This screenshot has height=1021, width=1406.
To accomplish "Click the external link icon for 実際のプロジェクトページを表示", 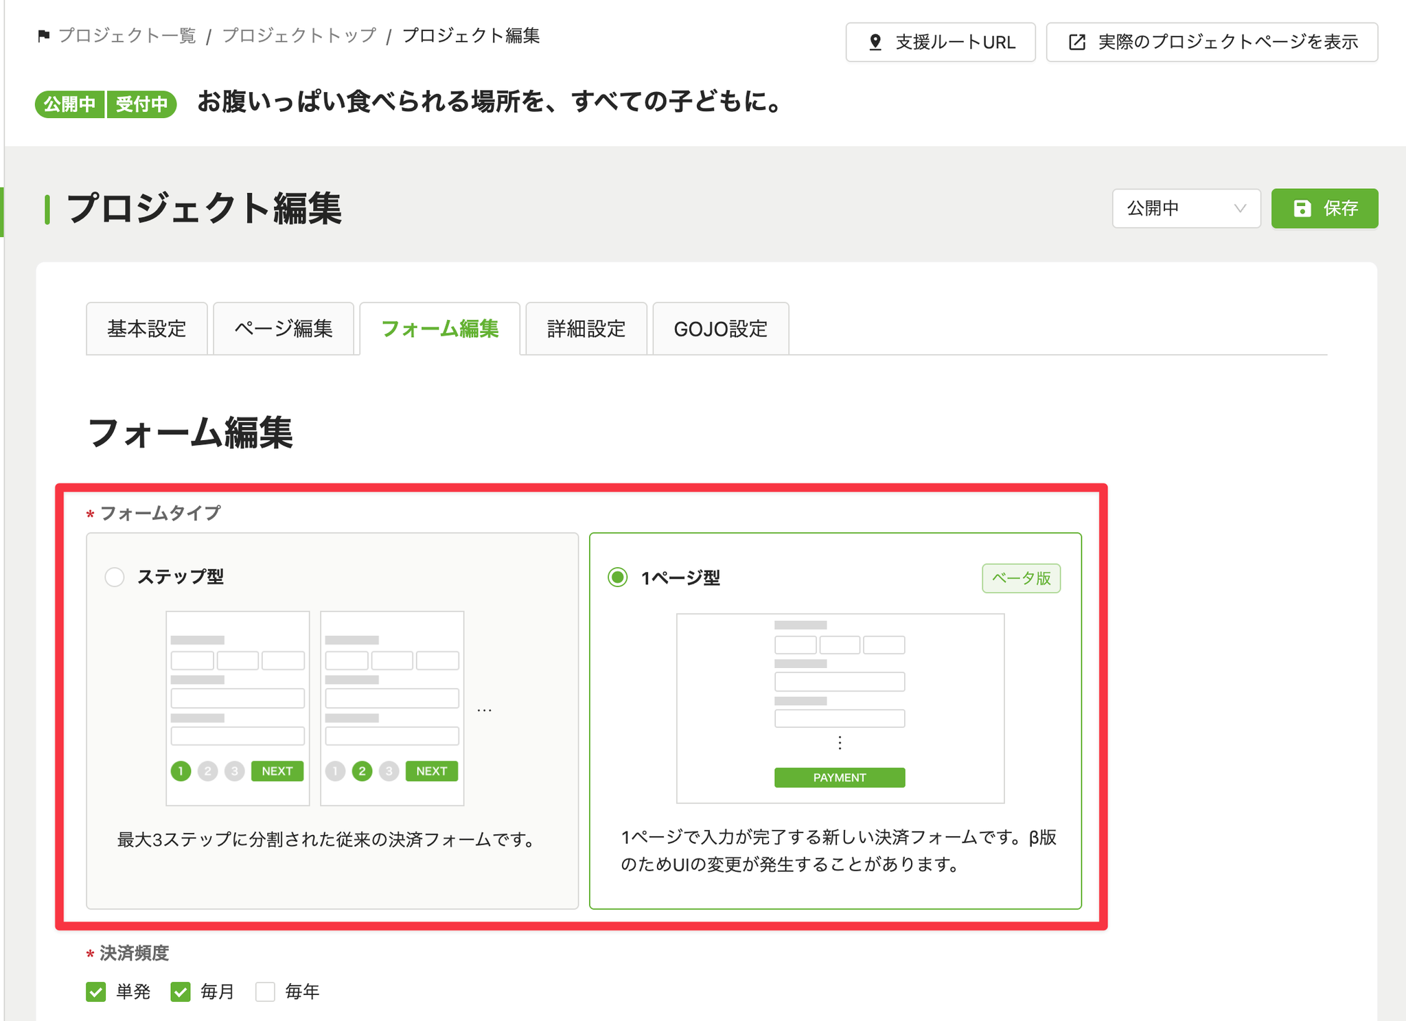I will pos(1076,43).
